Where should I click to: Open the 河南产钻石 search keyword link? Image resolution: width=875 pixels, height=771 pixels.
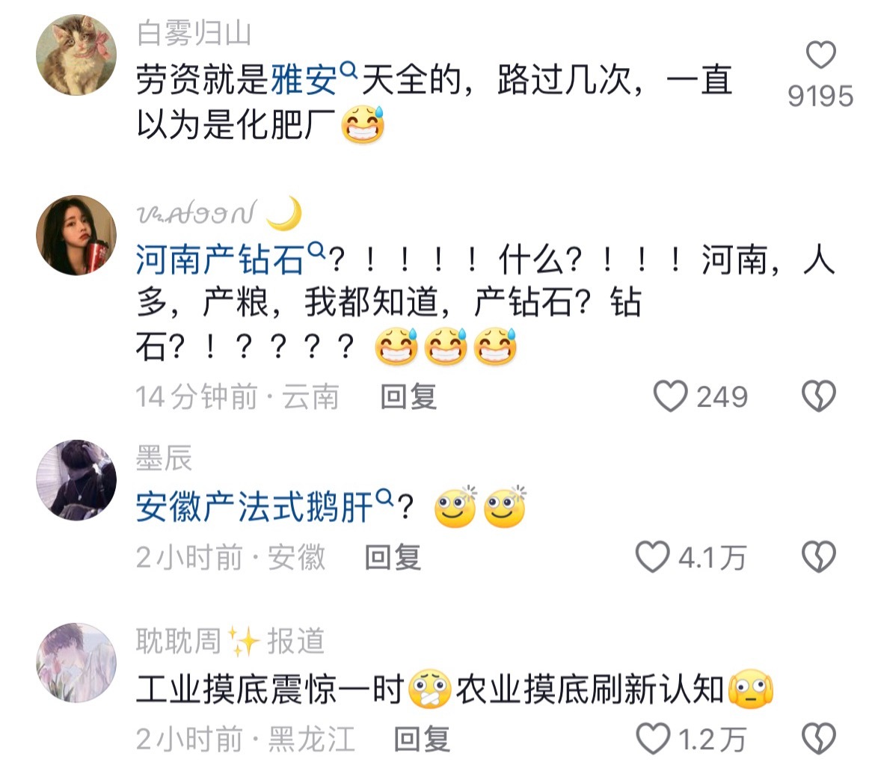[220, 260]
